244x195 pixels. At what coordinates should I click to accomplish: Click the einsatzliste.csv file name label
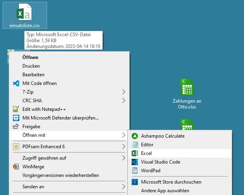(x=25, y=26)
